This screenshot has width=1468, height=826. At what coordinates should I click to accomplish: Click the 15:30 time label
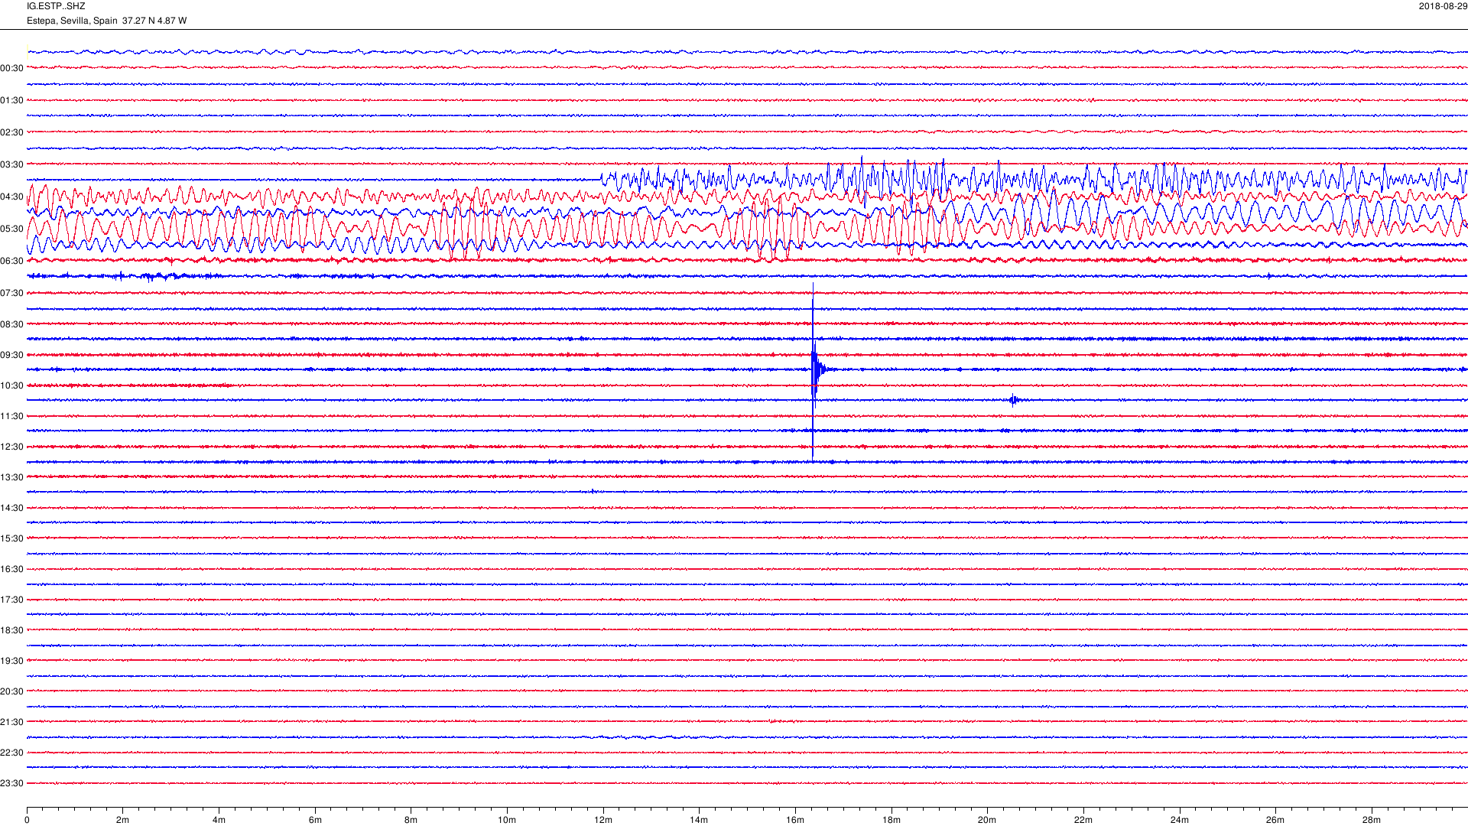[11, 538]
